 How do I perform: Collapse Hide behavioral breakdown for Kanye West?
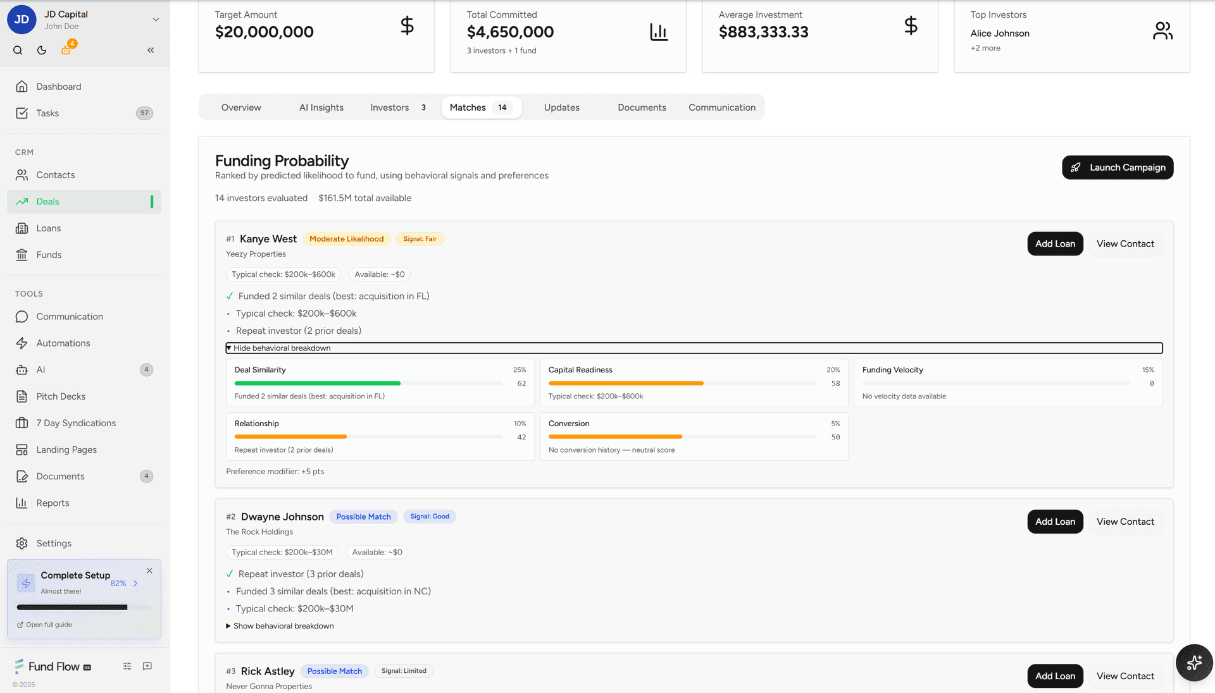pos(694,348)
